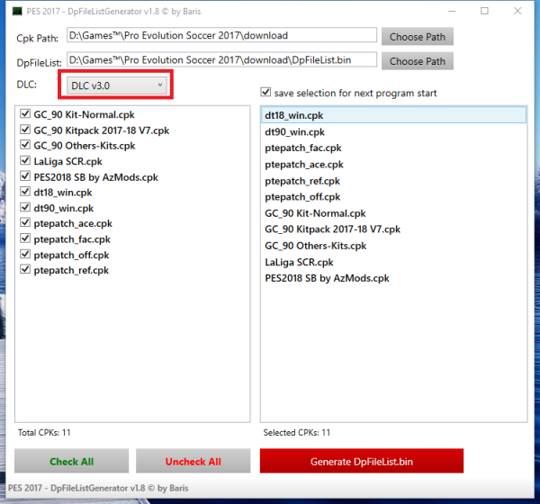Screen dimensions: 540x504
Task: Uncheck dt18_win.cpk checkbox in left list
Action: coord(25,192)
